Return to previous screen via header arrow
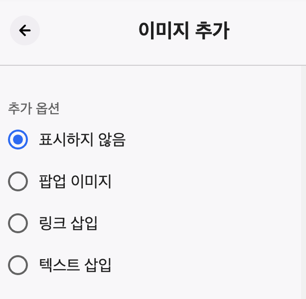This screenshot has height=299, width=306. coord(25,30)
